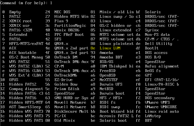Click 'GNU HURD or Sys' entry
Screen dimensions: 194x126
pos(71,98)
